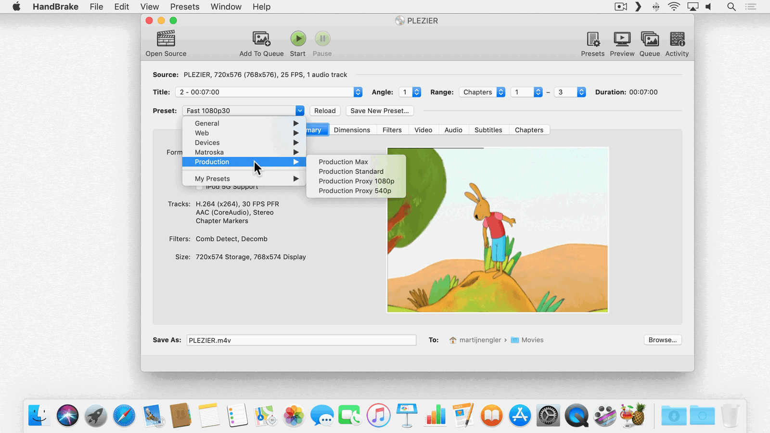Open Safari from the Dock
The height and width of the screenshot is (433, 770).
124,415
